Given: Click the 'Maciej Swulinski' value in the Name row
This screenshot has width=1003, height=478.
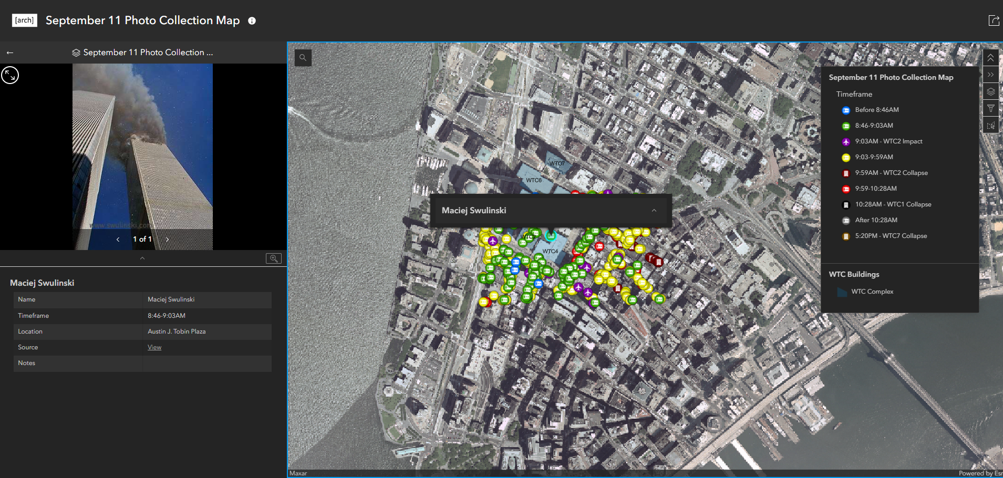Looking at the screenshot, I should (171, 299).
